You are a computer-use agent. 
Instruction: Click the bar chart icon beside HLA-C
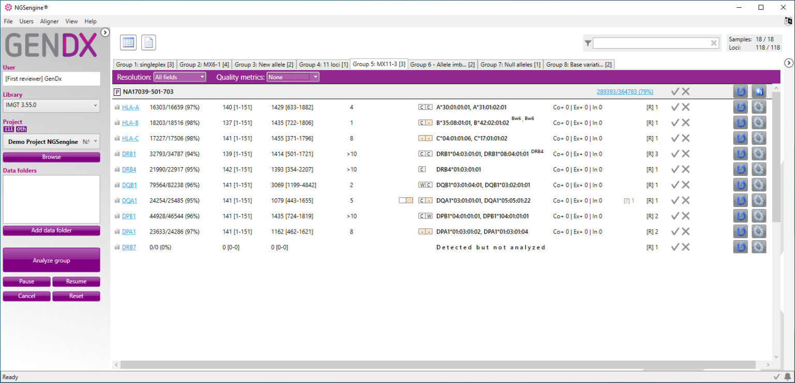coord(117,138)
